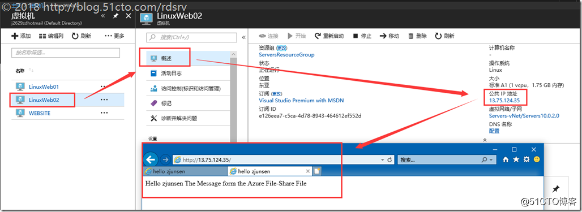Collapse the essentials section with double chevron
The width and height of the screenshot is (582, 212).
pyautogui.click(x=485, y=140)
